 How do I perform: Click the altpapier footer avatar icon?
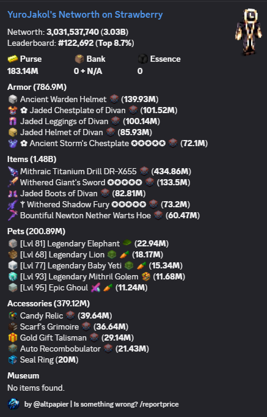click(13, 404)
